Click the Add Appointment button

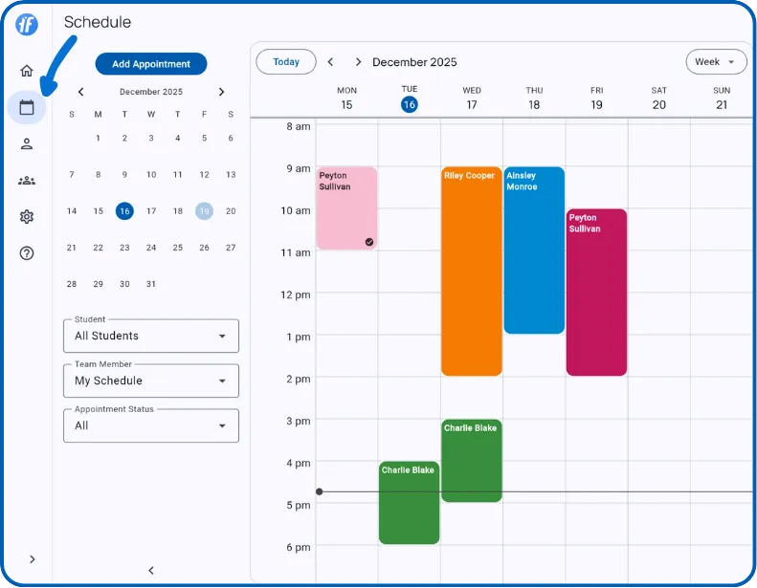[x=151, y=64]
